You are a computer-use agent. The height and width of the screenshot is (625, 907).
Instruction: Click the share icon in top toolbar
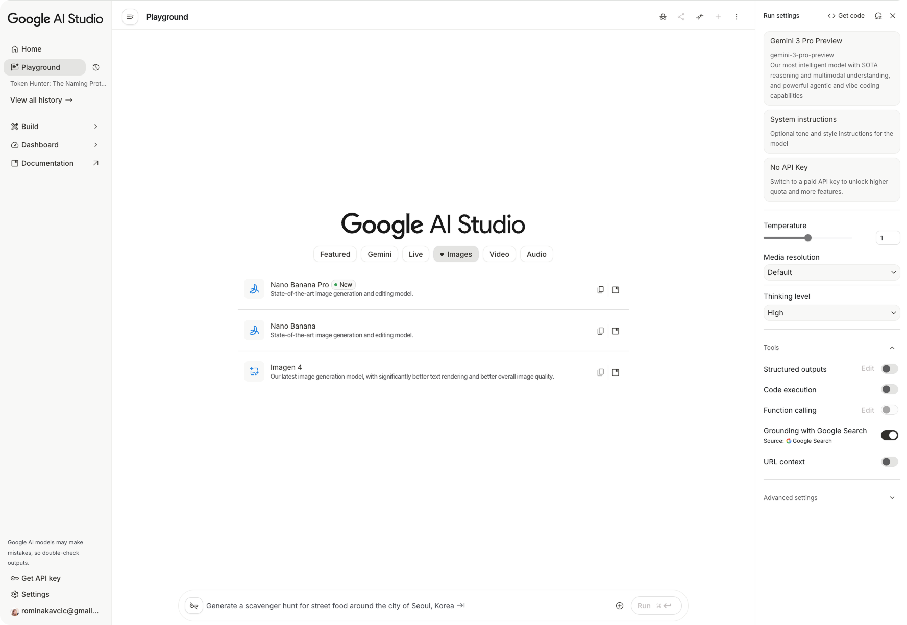(681, 17)
